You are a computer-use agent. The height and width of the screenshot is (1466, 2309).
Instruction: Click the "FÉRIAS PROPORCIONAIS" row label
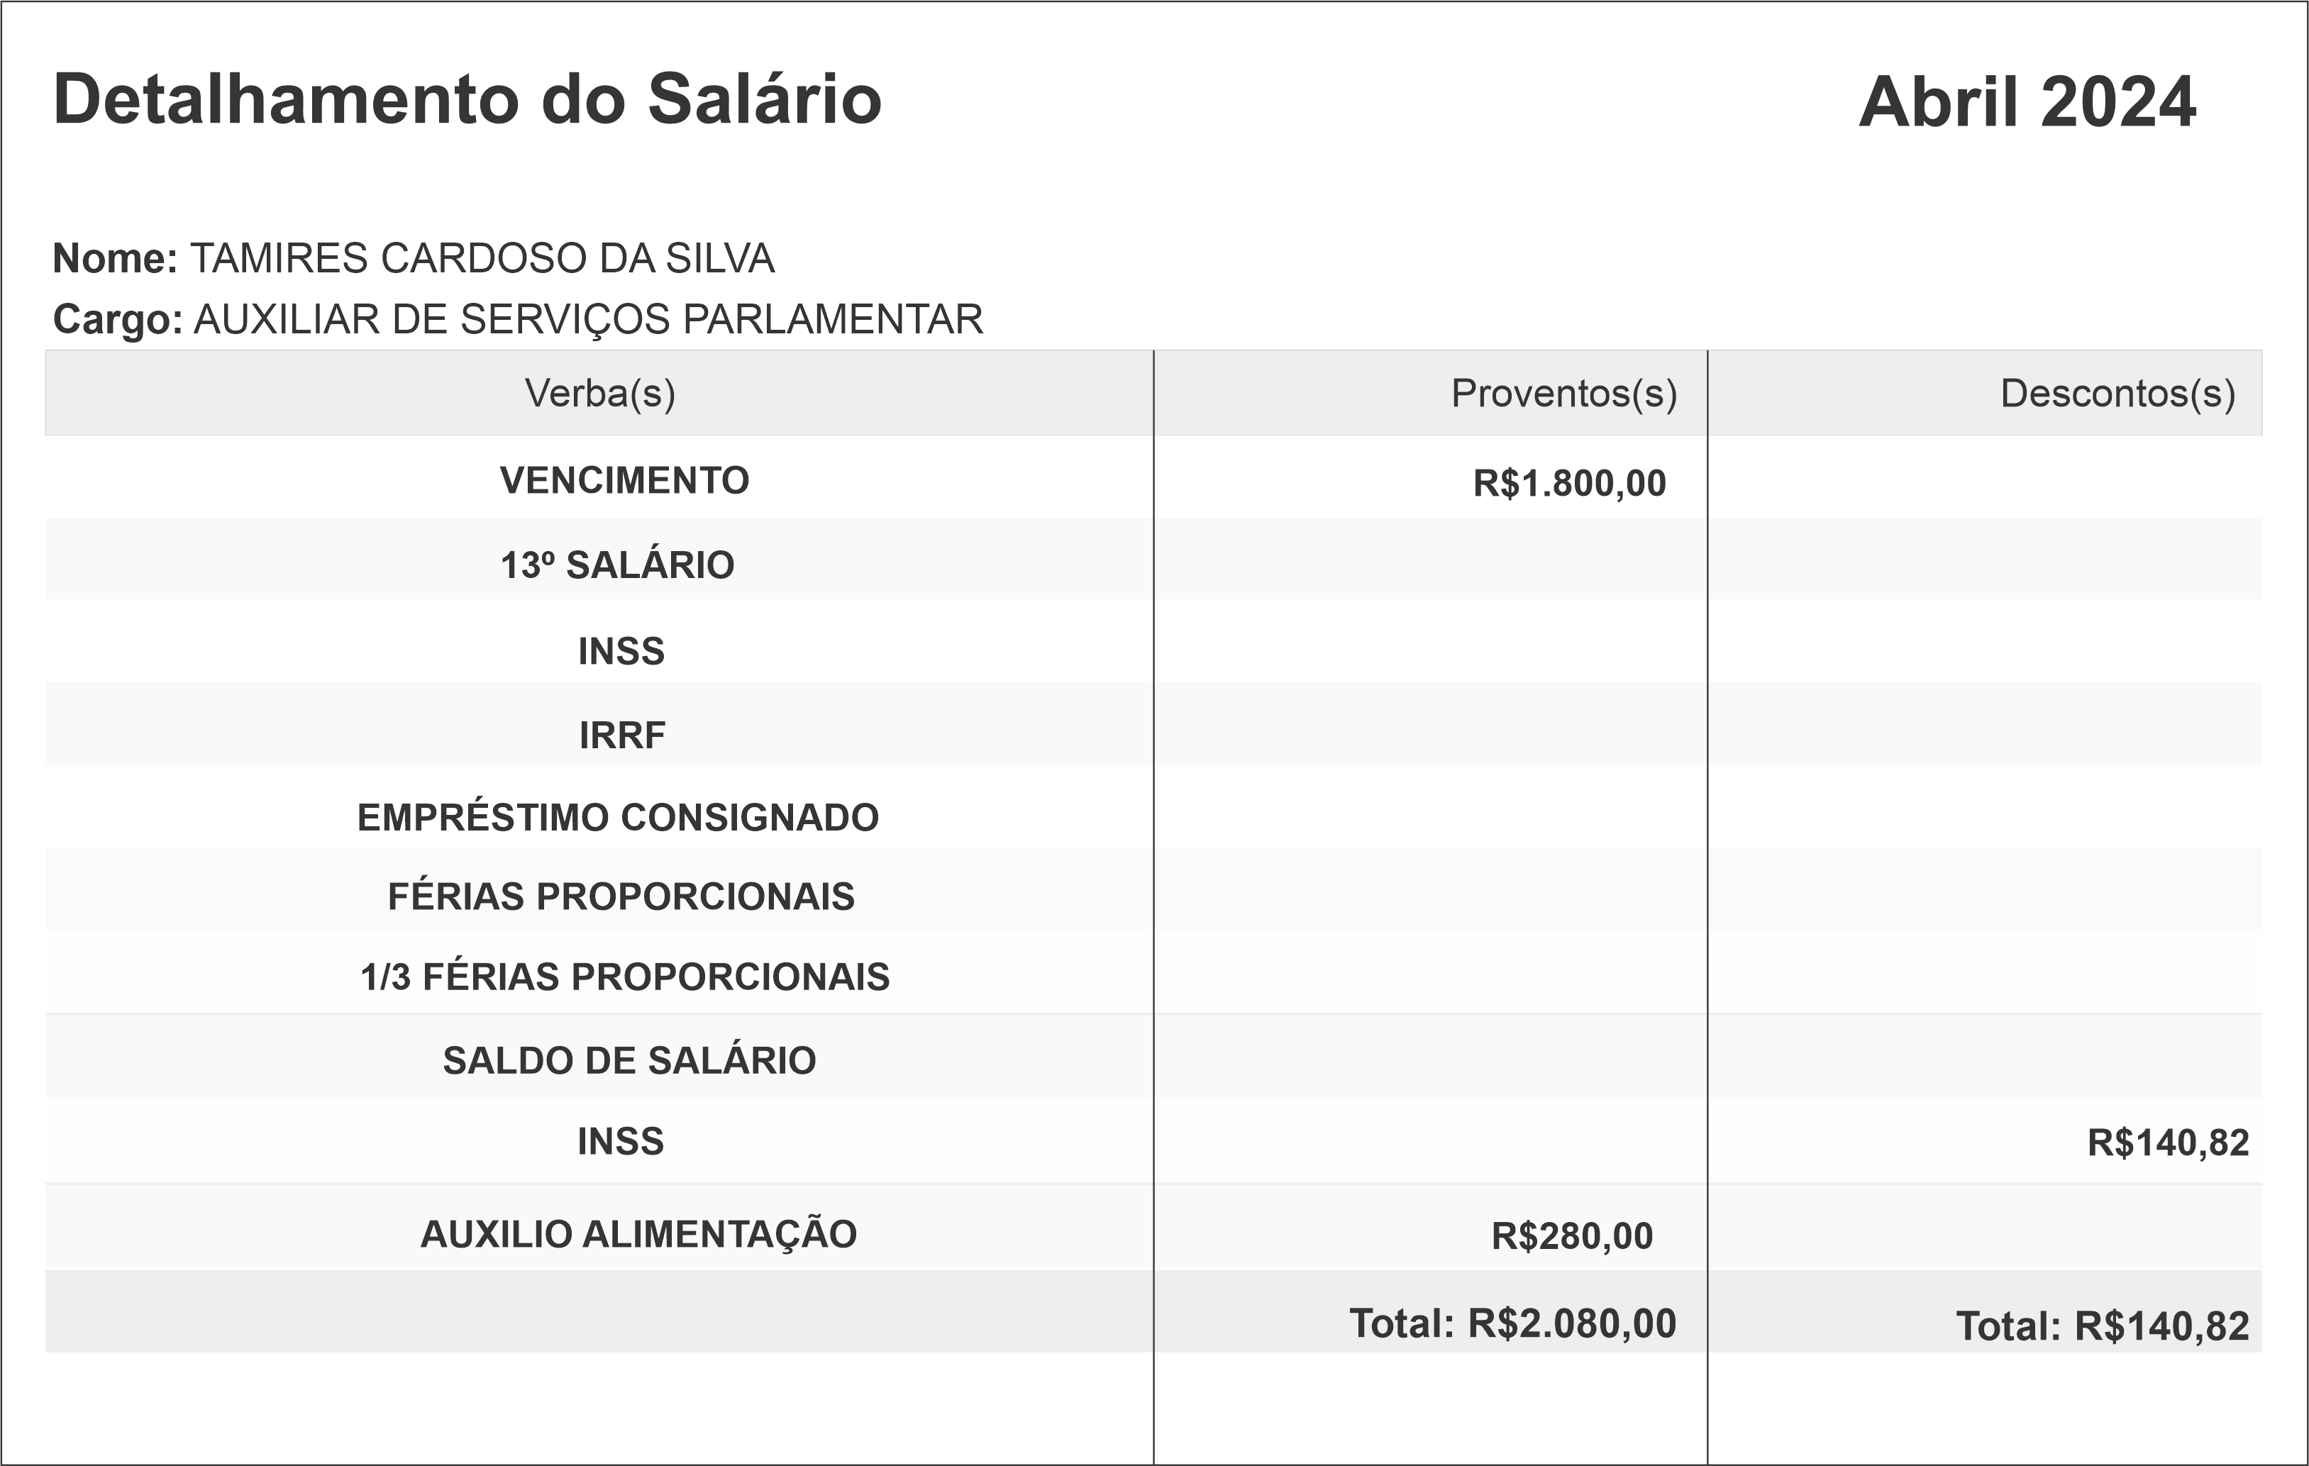point(621,896)
